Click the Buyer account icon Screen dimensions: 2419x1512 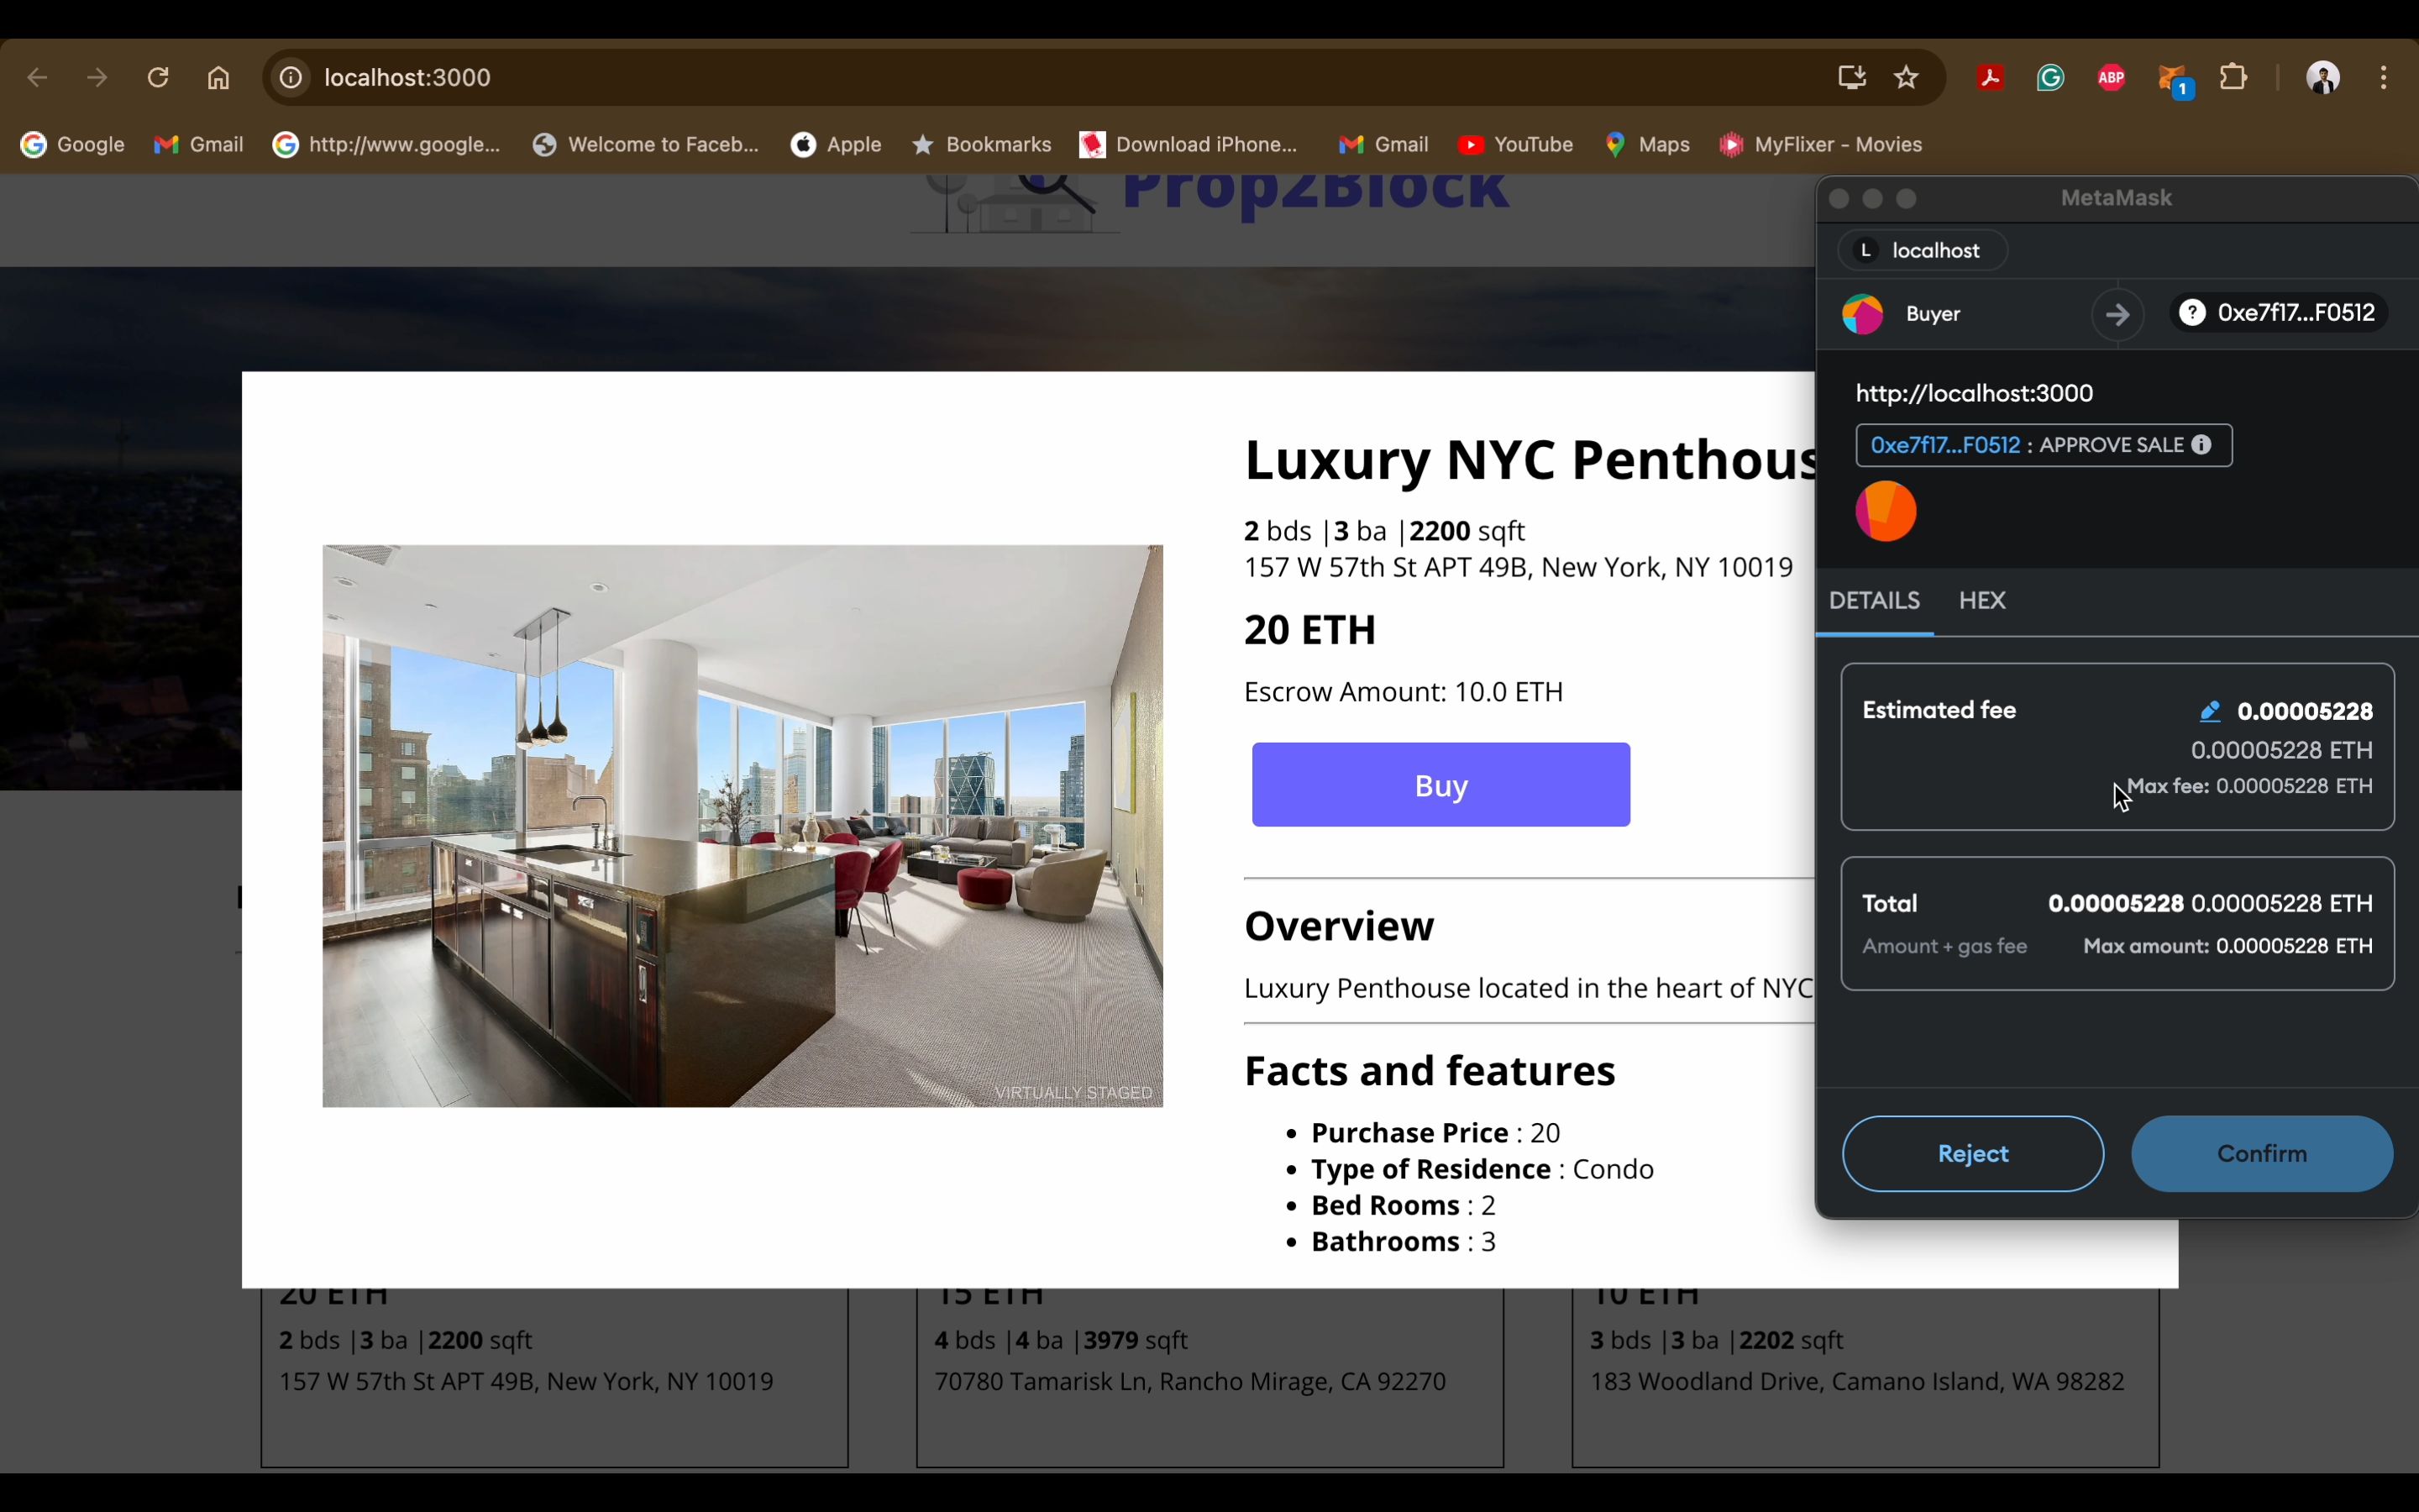(x=1862, y=312)
